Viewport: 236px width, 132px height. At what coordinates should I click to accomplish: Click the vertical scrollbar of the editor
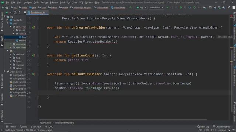(232, 81)
